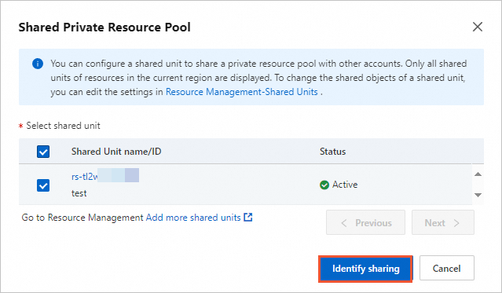This screenshot has height=293, width=502.
Task: Click the table scrollbar up arrow
Action: pyautogui.click(x=478, y=174)
